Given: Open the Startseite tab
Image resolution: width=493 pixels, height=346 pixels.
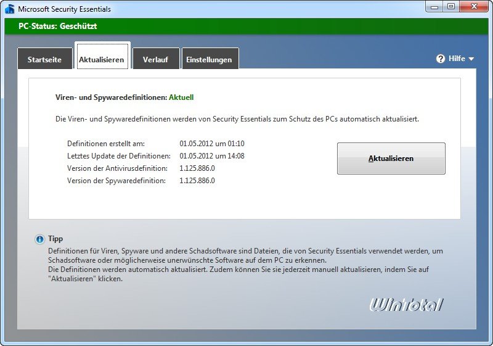Looking at the screenshot, I should 45,59.
